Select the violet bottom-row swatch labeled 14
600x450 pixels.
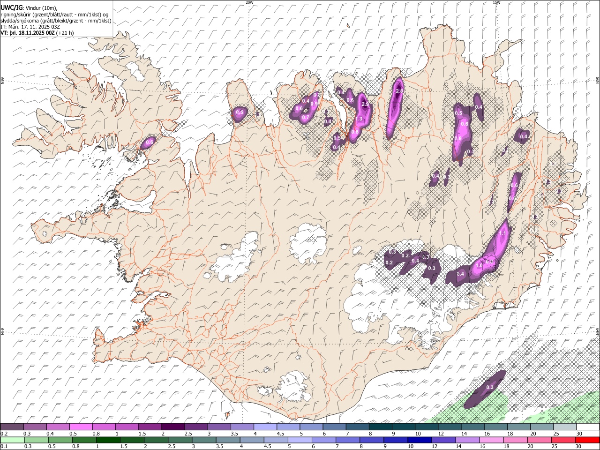coord(466,440)
